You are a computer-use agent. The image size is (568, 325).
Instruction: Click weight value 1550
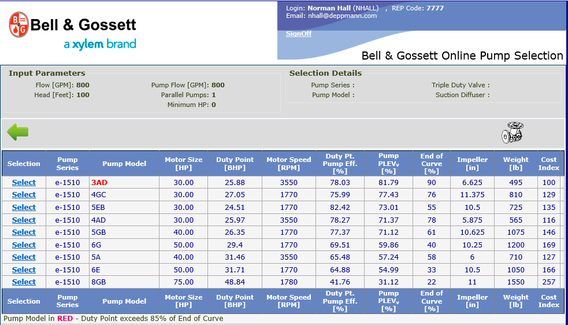click(x=516, y=282)
